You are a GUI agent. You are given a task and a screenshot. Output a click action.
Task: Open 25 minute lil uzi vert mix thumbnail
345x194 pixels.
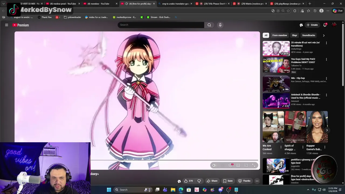(x=276, y=48)
